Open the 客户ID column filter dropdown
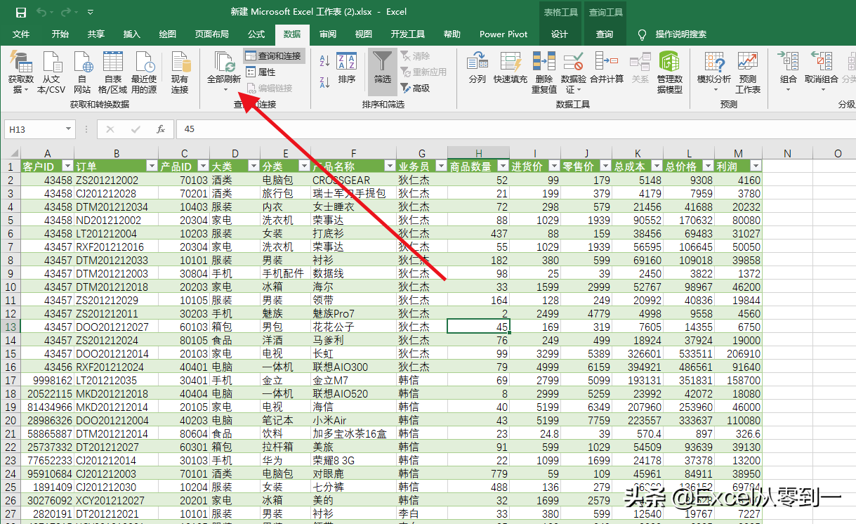Screen dimensions: 856x524 [67, 166]
